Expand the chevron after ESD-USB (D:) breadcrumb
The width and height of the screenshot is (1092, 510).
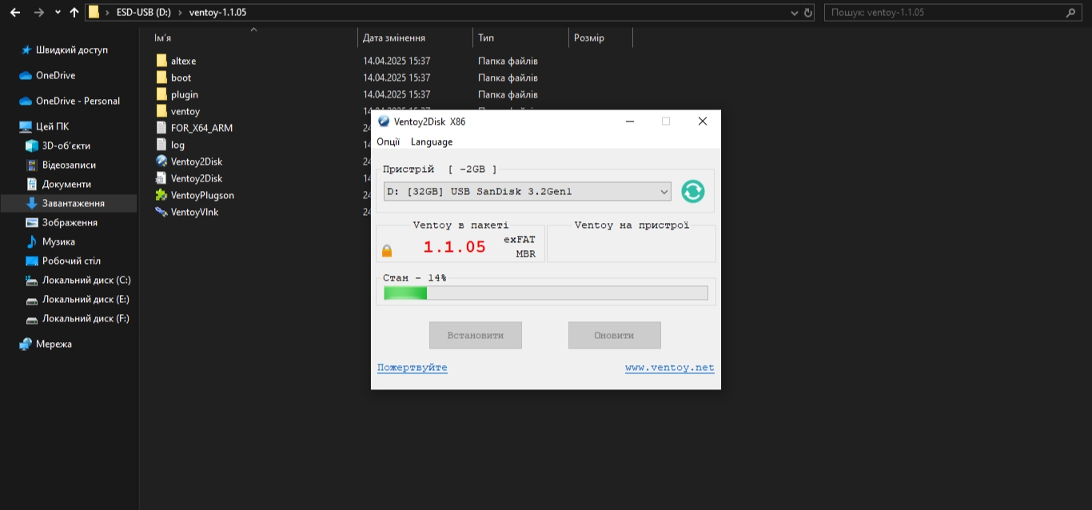coord(181,13)
